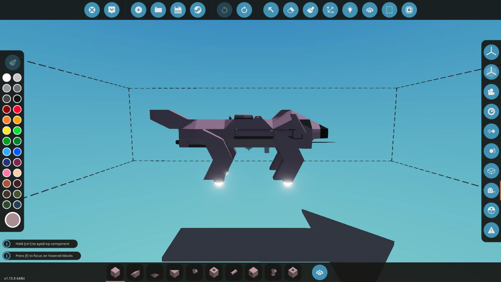Select the arrow cursor selection tool

click(x=271, y=10)
